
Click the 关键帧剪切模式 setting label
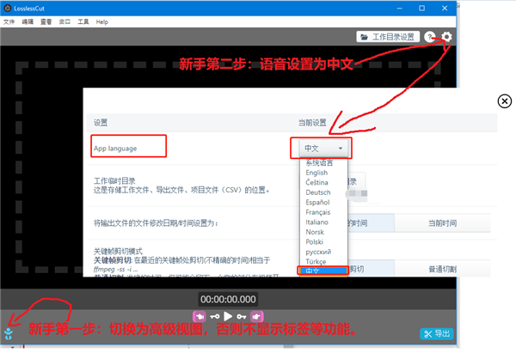point(118,251)
